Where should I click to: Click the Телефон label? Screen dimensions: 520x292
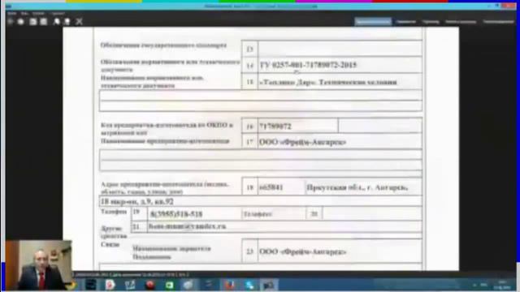(x=114, y=211)
